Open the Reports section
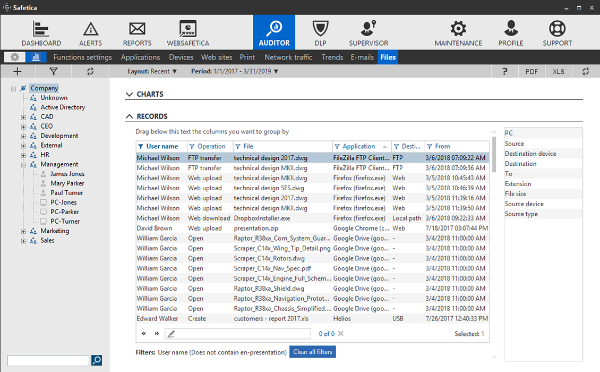Image resolution: width=600 pixels, height=372 pixels. (137, 33)
